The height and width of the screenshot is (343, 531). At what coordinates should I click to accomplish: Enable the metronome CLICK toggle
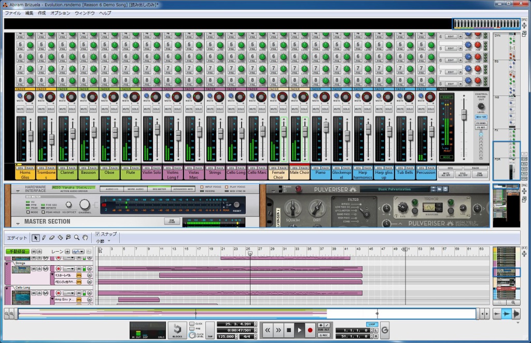191,324
